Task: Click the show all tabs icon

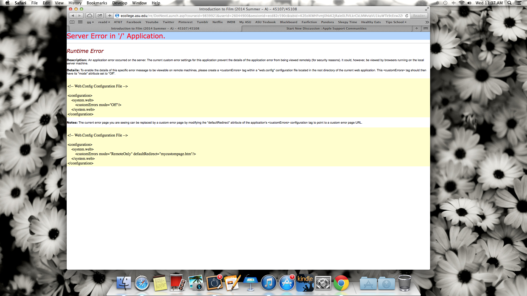Action: pos(425,29)
